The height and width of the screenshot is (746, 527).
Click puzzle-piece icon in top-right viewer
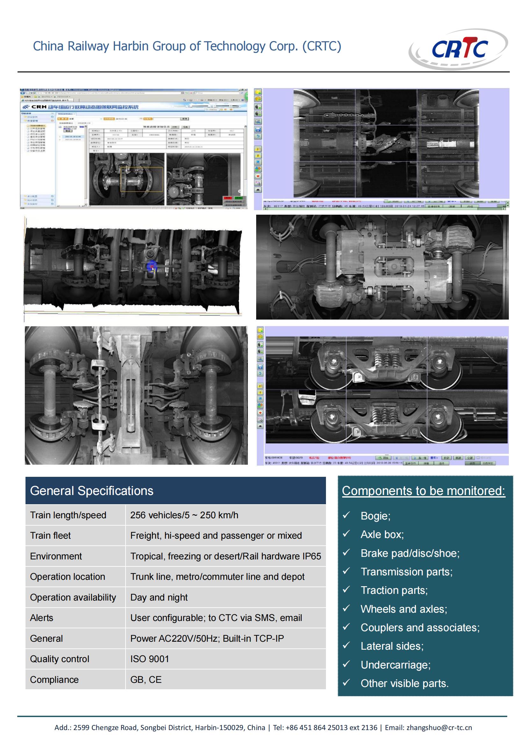coord(258,169)
